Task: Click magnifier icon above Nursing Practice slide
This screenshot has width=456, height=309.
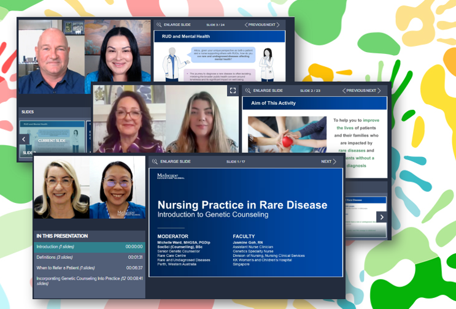Action: click(155, 162)
